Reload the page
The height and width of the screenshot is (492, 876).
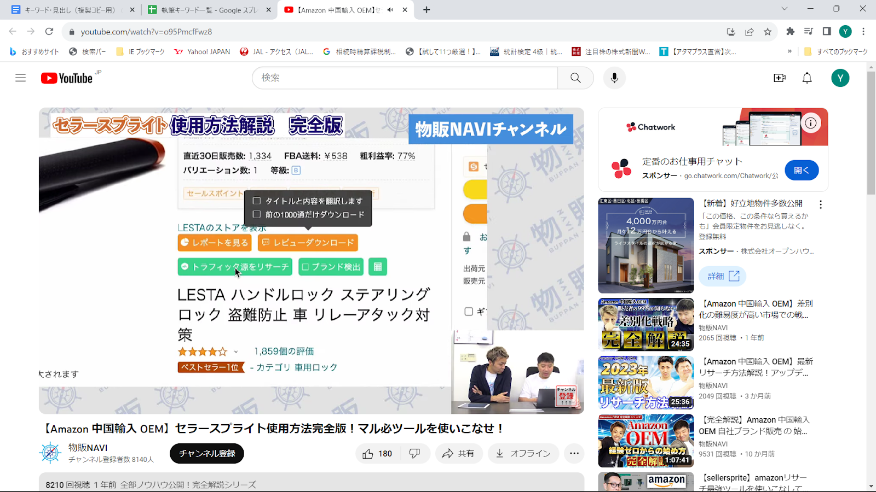coord(49,32)
